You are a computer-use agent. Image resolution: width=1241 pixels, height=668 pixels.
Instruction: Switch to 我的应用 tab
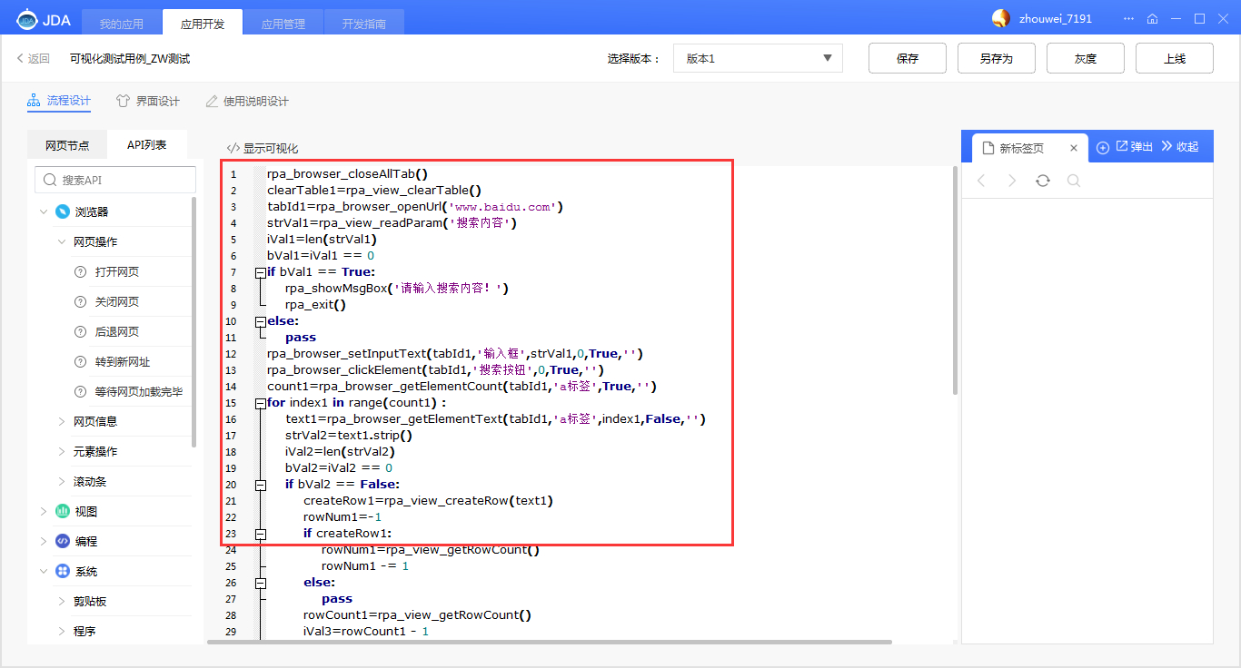click(x=122, y=24)
